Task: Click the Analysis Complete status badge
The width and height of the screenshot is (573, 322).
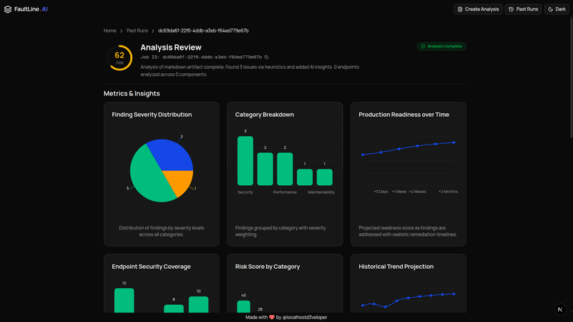Action: coord(442,46)
